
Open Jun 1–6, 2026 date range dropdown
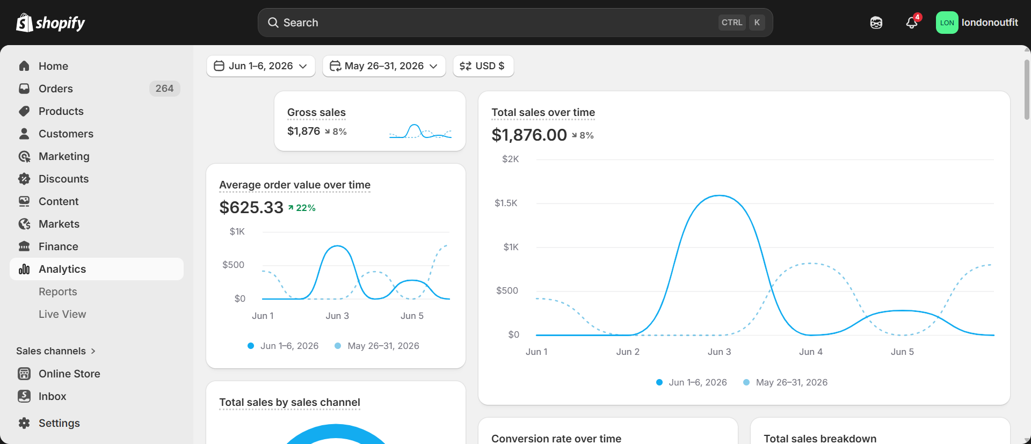click(261, 66)
